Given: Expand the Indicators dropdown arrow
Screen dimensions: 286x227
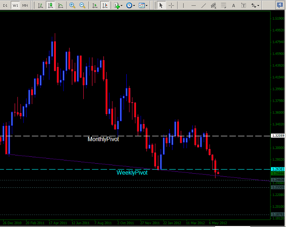Looking at the screenshot, I should 122,5.
